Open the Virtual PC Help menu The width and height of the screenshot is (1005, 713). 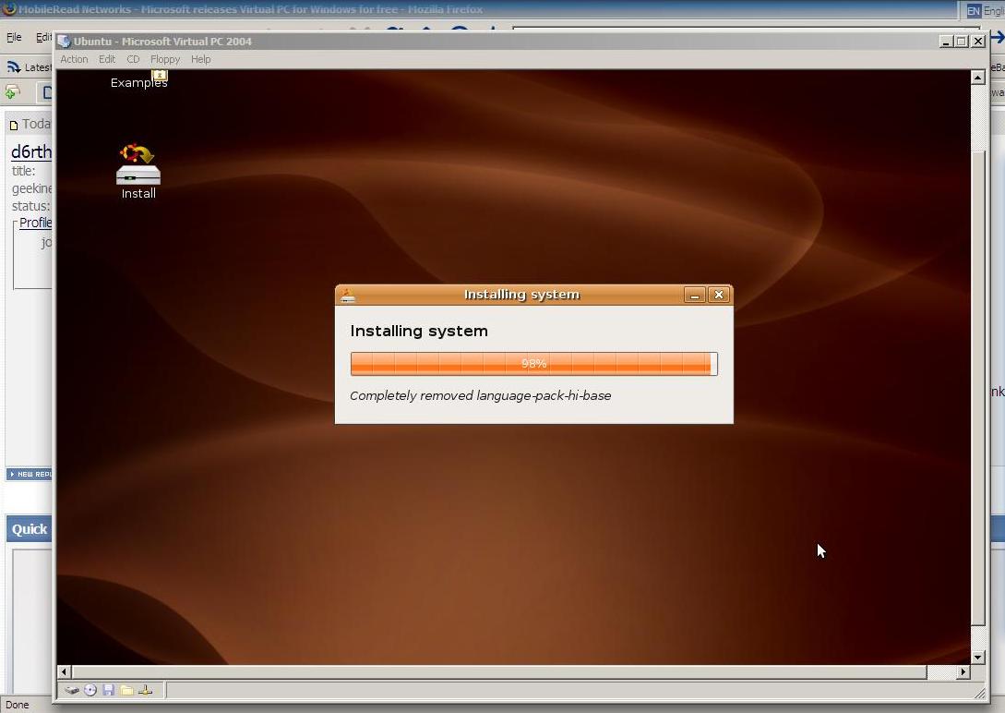(x=200, y=59)
